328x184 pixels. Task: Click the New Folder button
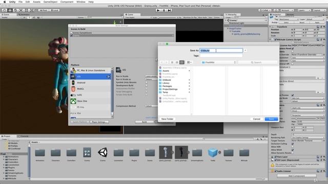click(x=168, y=119)
